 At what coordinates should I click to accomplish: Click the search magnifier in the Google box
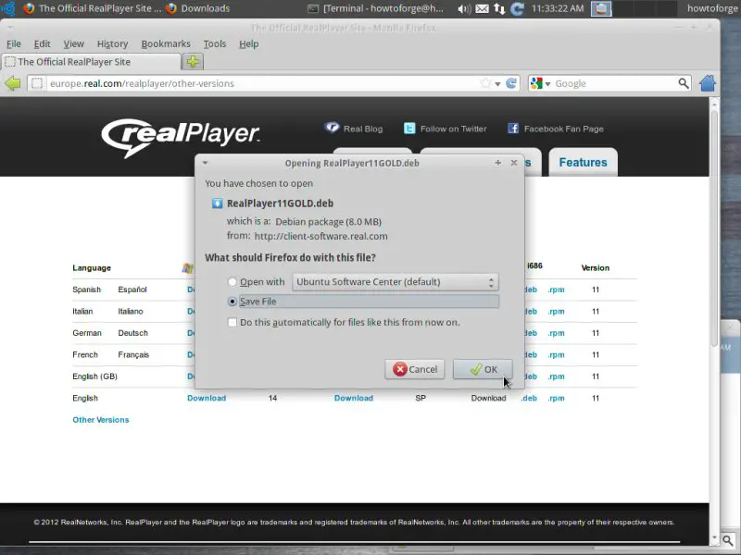click(684, 83)
